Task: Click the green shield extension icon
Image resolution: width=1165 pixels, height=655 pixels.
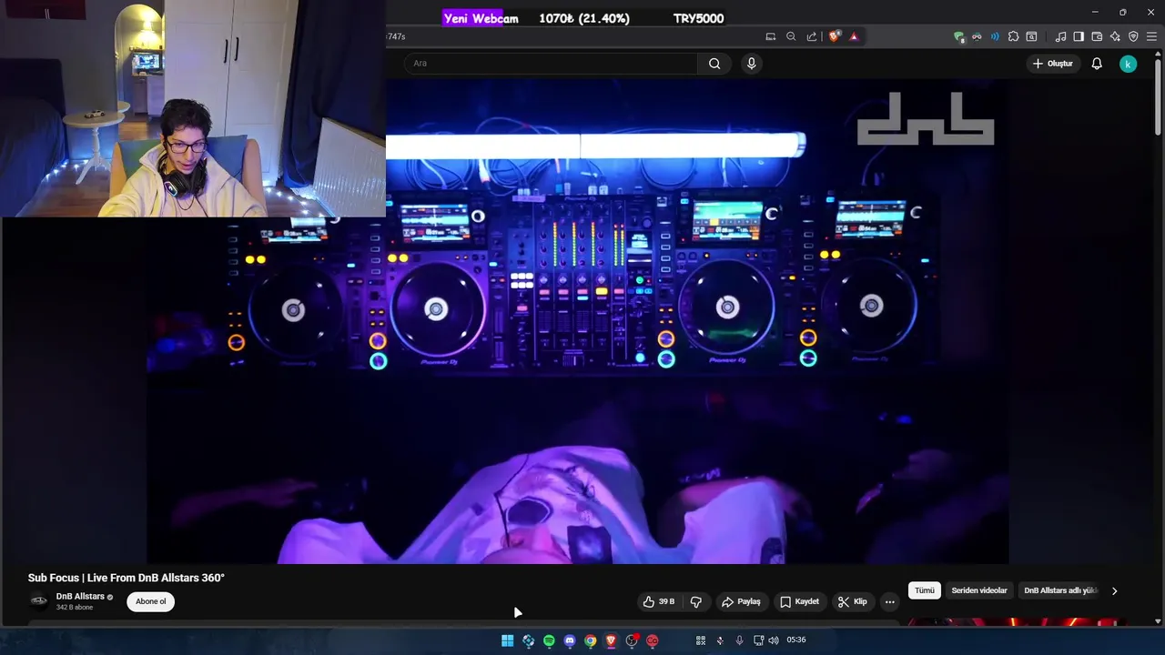Action: (959, 36)
